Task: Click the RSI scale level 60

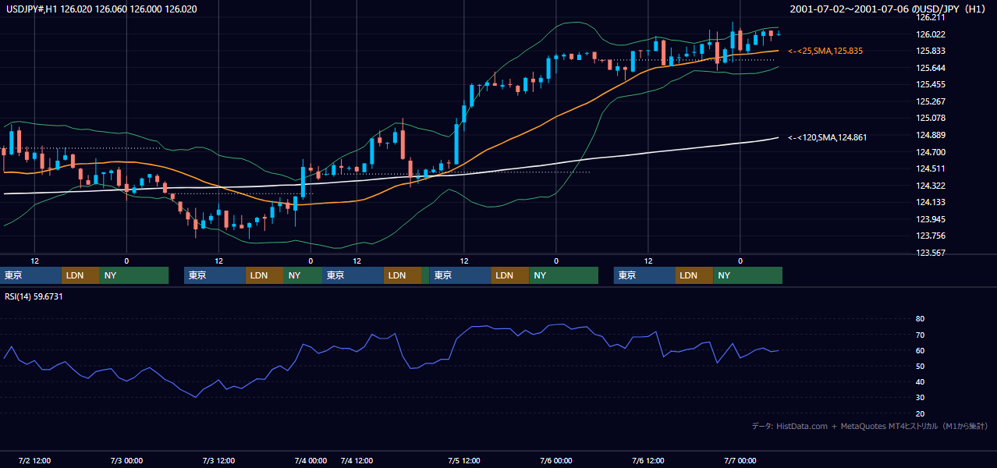Action: pos(921,350)
